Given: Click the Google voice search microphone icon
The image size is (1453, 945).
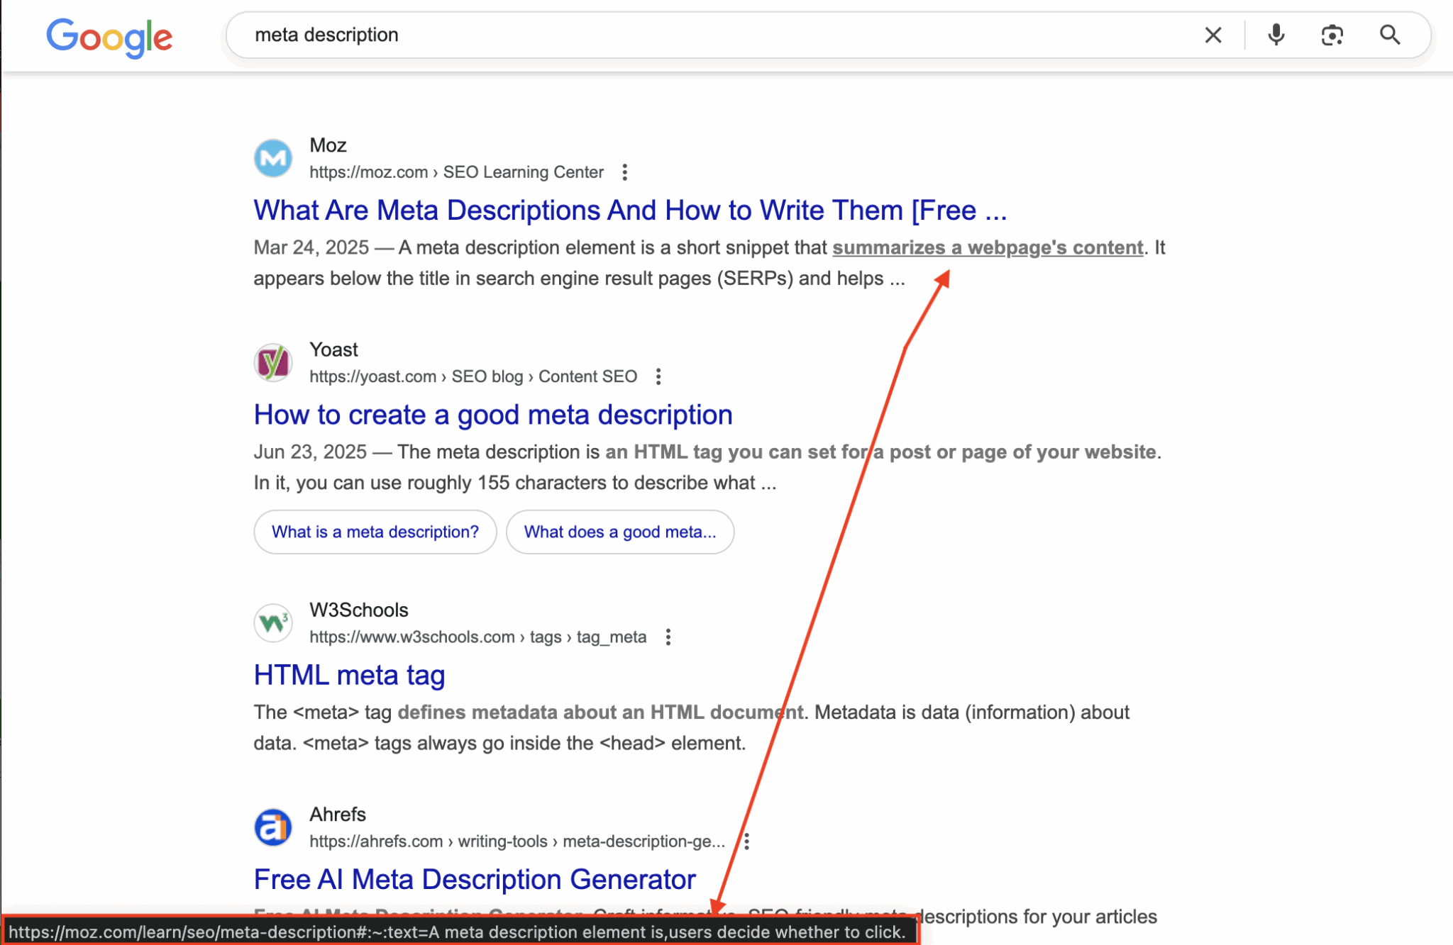Looking at the screenshot, I should click(1276, 35).
